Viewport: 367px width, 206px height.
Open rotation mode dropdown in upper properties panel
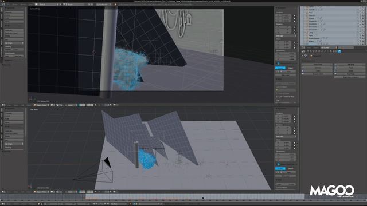(x=286, y=35)
